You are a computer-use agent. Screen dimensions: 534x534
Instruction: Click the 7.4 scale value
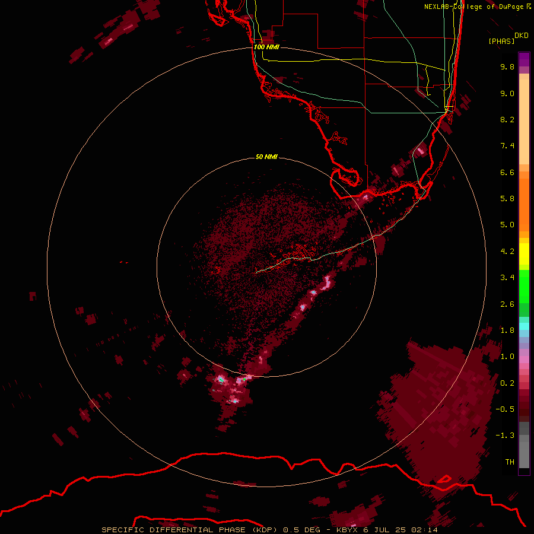coord(507,146)
